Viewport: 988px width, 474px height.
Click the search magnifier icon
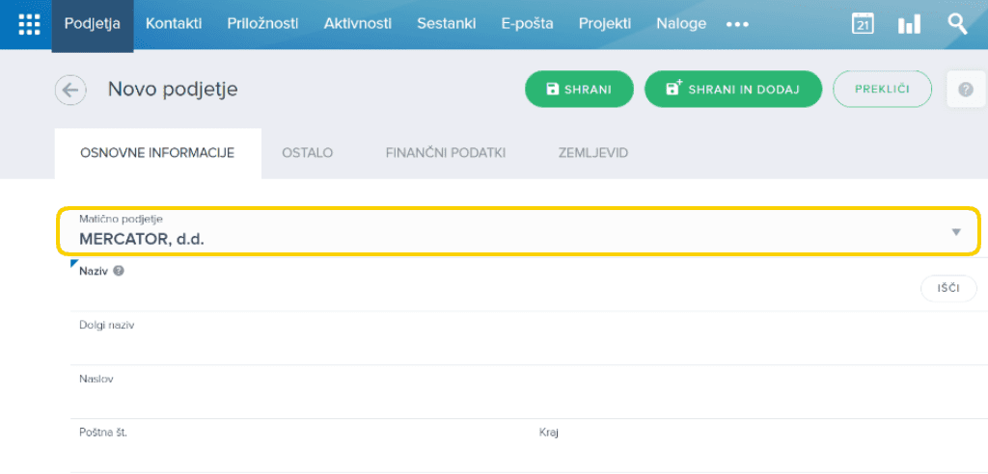coord(957,24)
